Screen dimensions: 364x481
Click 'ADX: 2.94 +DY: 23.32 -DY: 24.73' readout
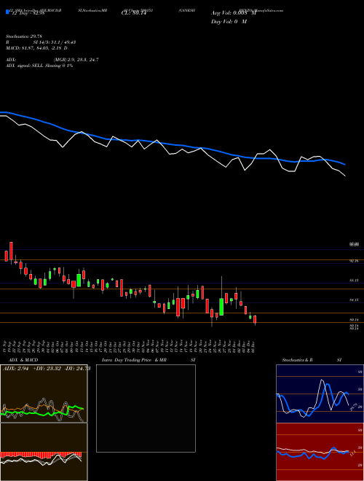point(47,369)
